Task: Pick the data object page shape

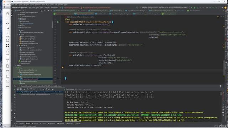Action: [7, 66]
